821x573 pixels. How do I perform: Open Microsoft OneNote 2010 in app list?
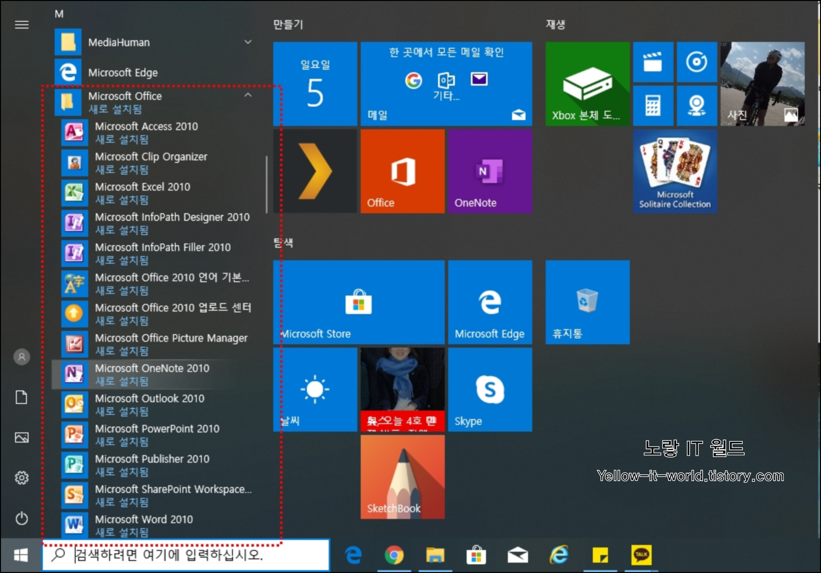155,374
